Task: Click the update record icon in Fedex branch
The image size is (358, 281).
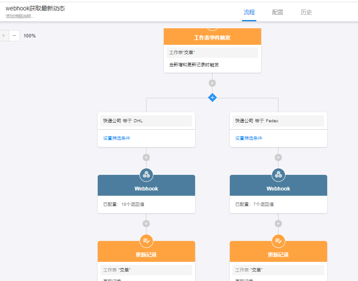Action: (278, 241)
